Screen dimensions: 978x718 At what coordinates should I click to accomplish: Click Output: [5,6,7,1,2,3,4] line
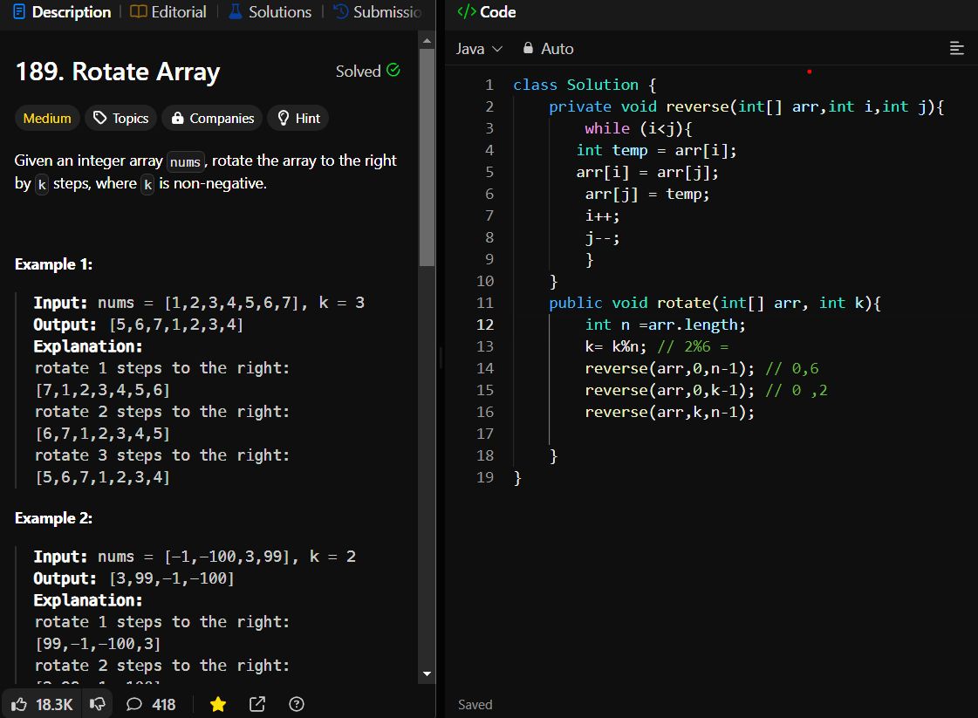pos(139,325)
